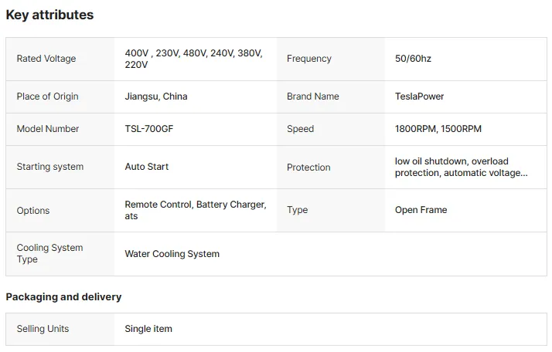Viewport: 552px width, 352px height.
Task: Click the Key attributes heading
Action: (49, 15)
